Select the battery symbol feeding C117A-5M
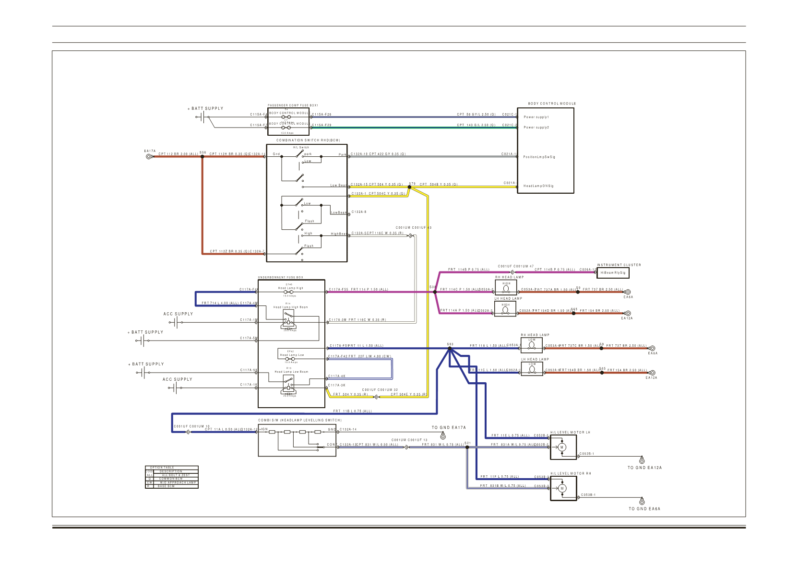 click(143, 341)
